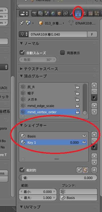Click the ブレンド Basis relative key field
Viewport: 102px width, 212px height.
point(78,198)
